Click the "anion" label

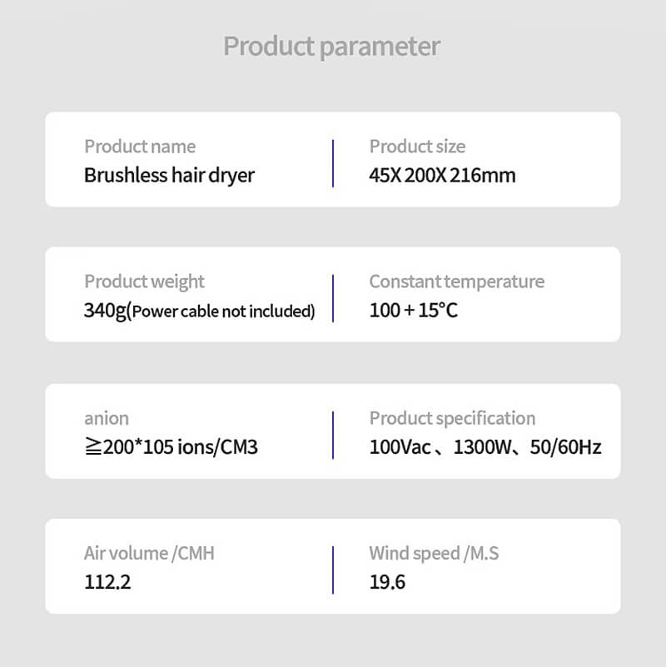tap(107, 418)
